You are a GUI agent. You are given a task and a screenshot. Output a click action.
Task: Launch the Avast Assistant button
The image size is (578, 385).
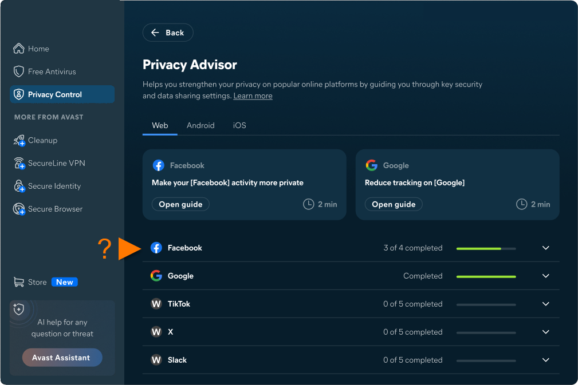[x=62, y=358]
